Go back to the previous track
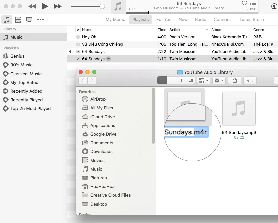 32,6
